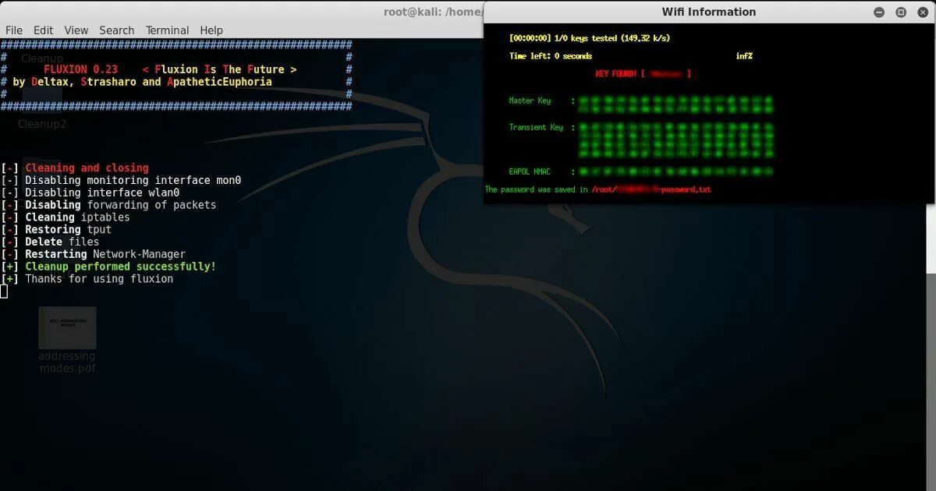The height and width of the screenshot is (491, 936).
Task: Click the "Cleaning and closing" terminal line
Action: click(x=75, y=168)
